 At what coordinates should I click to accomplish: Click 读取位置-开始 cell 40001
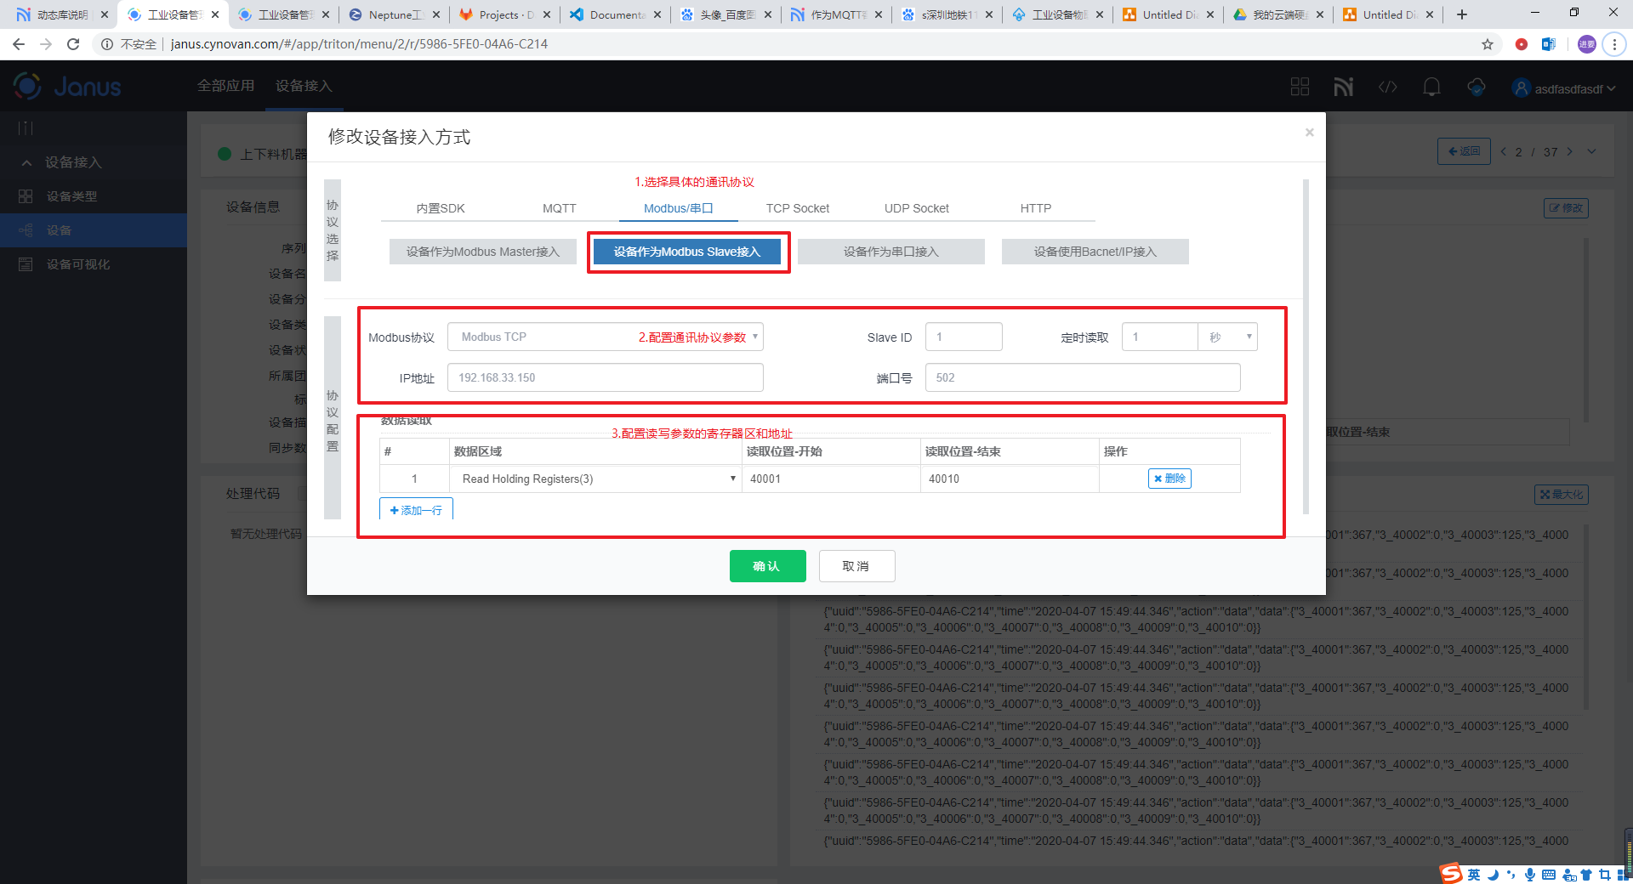point(830,479)
